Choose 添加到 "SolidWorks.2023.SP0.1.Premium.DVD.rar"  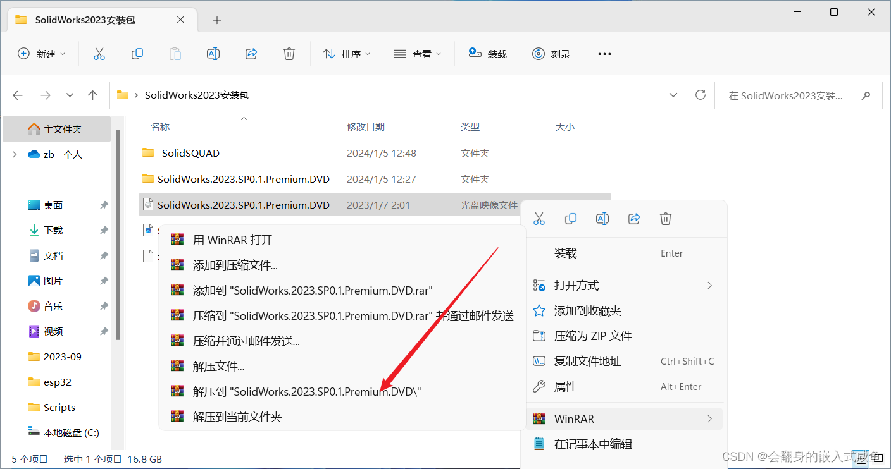(342, 291)
